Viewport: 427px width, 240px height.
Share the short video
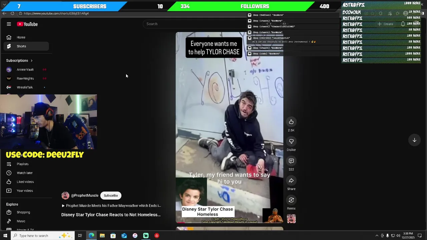(291, 181)
